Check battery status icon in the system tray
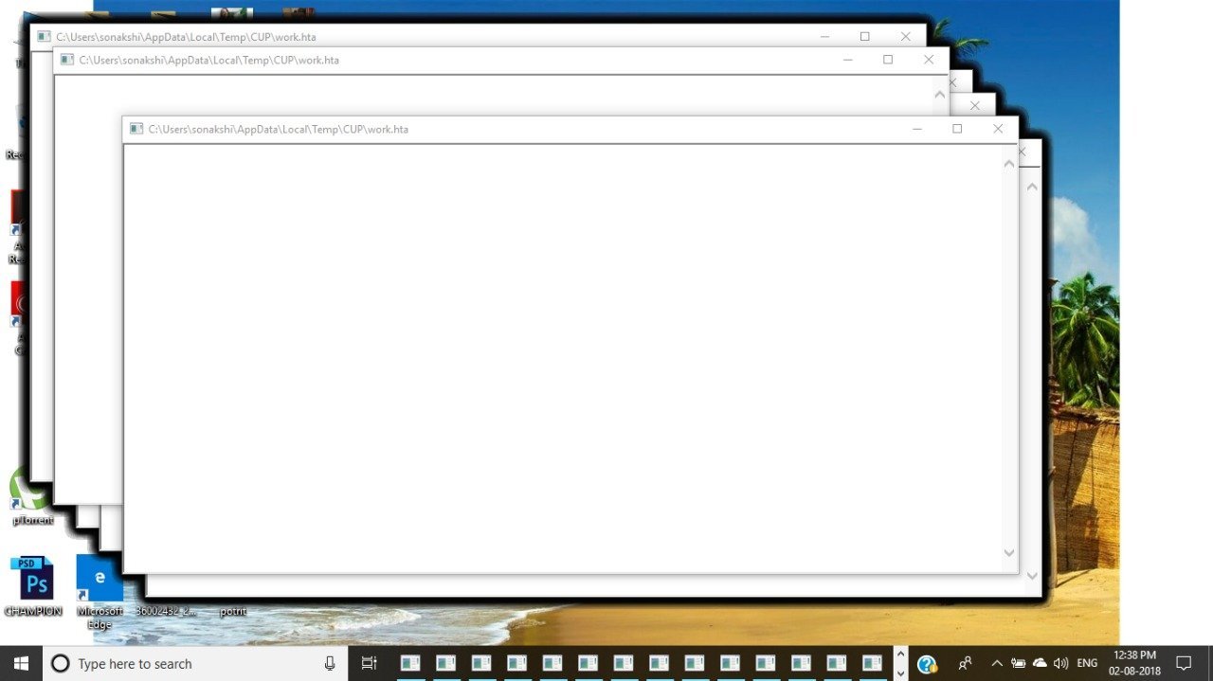The image size is (1213, 681). [1018, 663]
